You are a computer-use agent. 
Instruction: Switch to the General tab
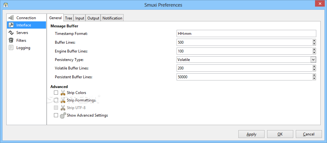tap(55, 18)
